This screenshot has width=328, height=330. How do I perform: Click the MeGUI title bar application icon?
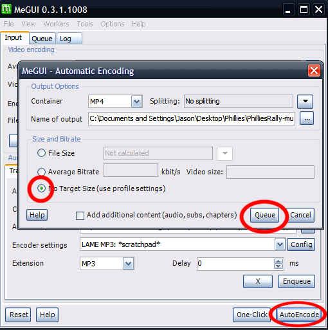click(x=6, y=10)
